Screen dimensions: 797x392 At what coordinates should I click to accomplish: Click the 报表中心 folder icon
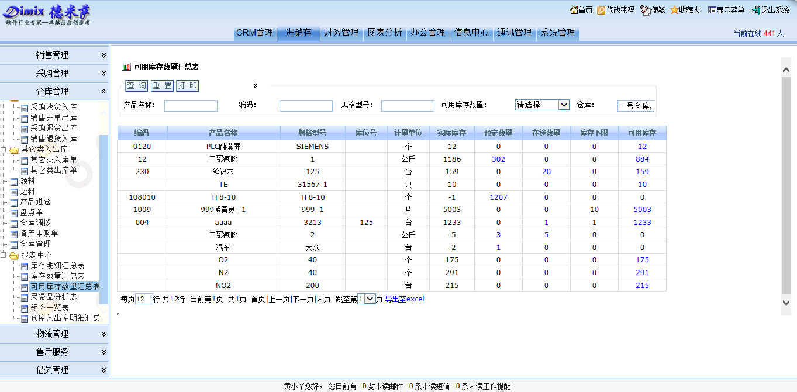[13, 255]
